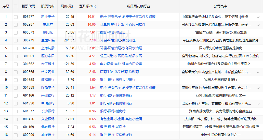Open the 上海洗霸 stock link
Viewport: 263px width, 140px height.
pyautogui.click(x=48, y=48)
